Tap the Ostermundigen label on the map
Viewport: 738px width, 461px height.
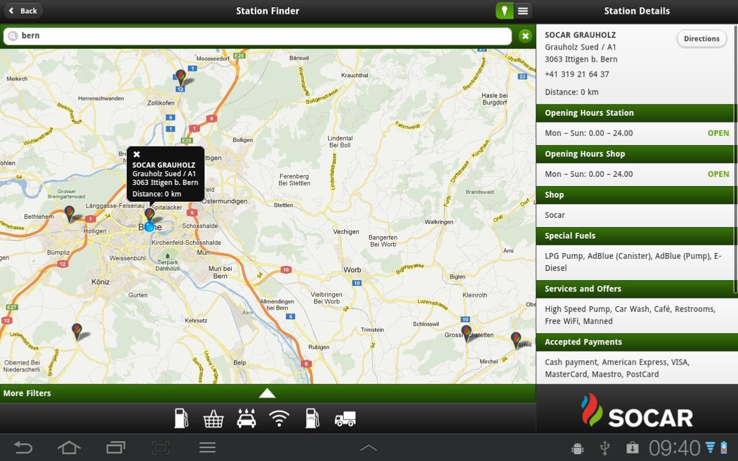click(x=224, y=201)
